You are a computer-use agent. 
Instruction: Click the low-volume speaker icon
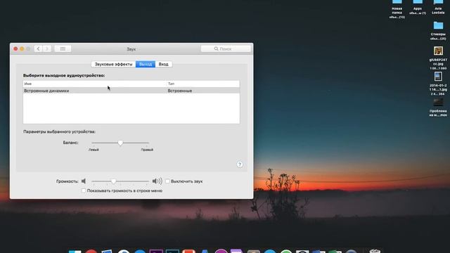coord(84,181)
